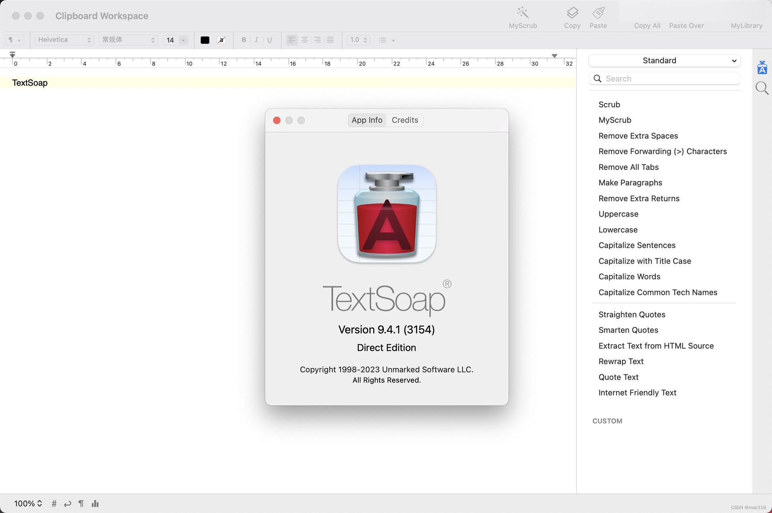The width and height of the screenshot is (772, 513).
Task: Select MyScrub in the cleaners list
Action: pos(615,120)
